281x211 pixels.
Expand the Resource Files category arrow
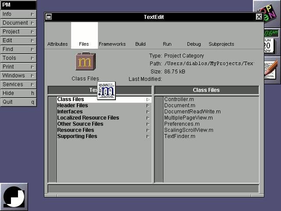148,130
